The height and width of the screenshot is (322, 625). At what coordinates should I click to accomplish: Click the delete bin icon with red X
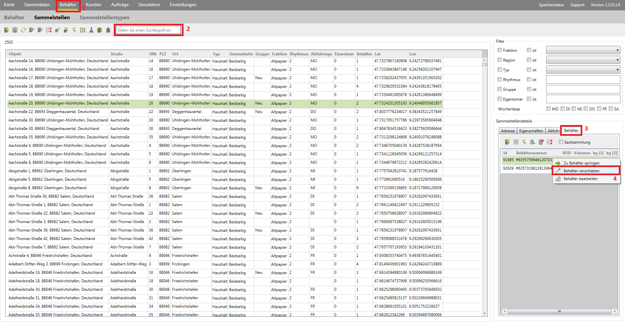(x=541, y=142)
